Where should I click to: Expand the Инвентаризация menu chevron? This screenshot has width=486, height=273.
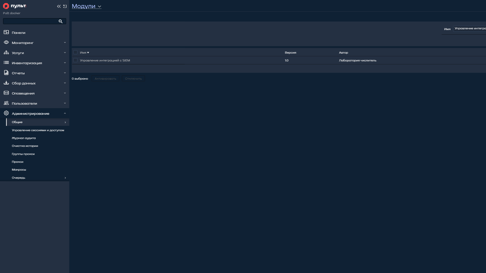(65, 63)
